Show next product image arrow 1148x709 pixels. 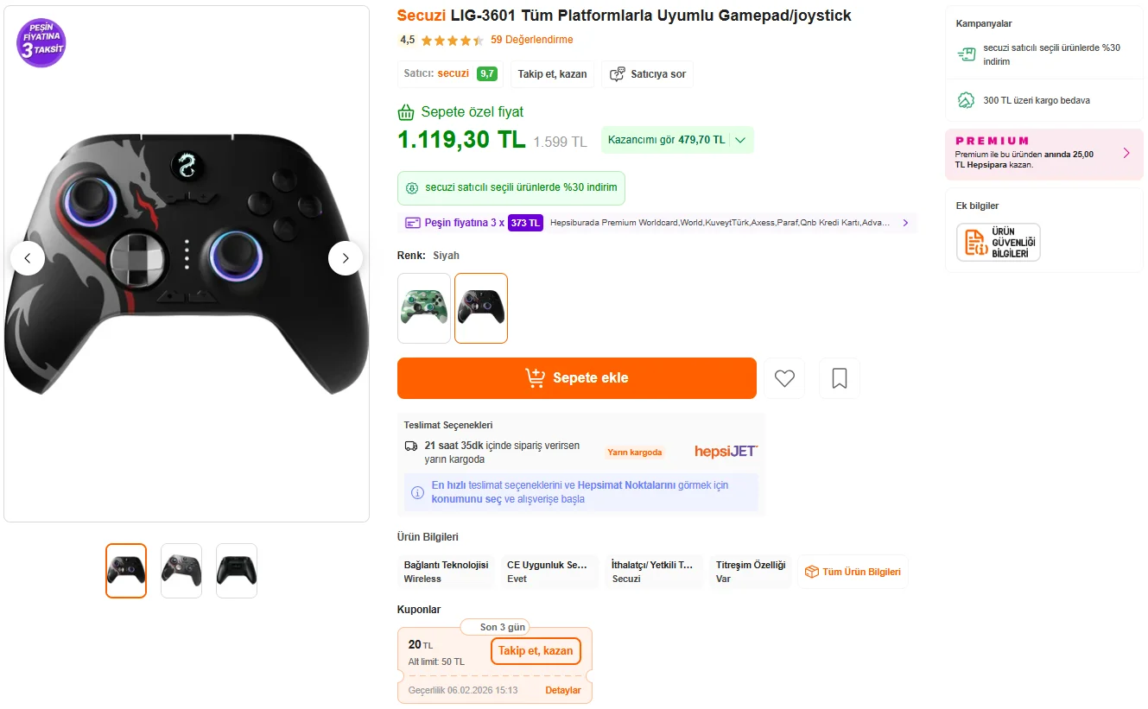[346, 258]
